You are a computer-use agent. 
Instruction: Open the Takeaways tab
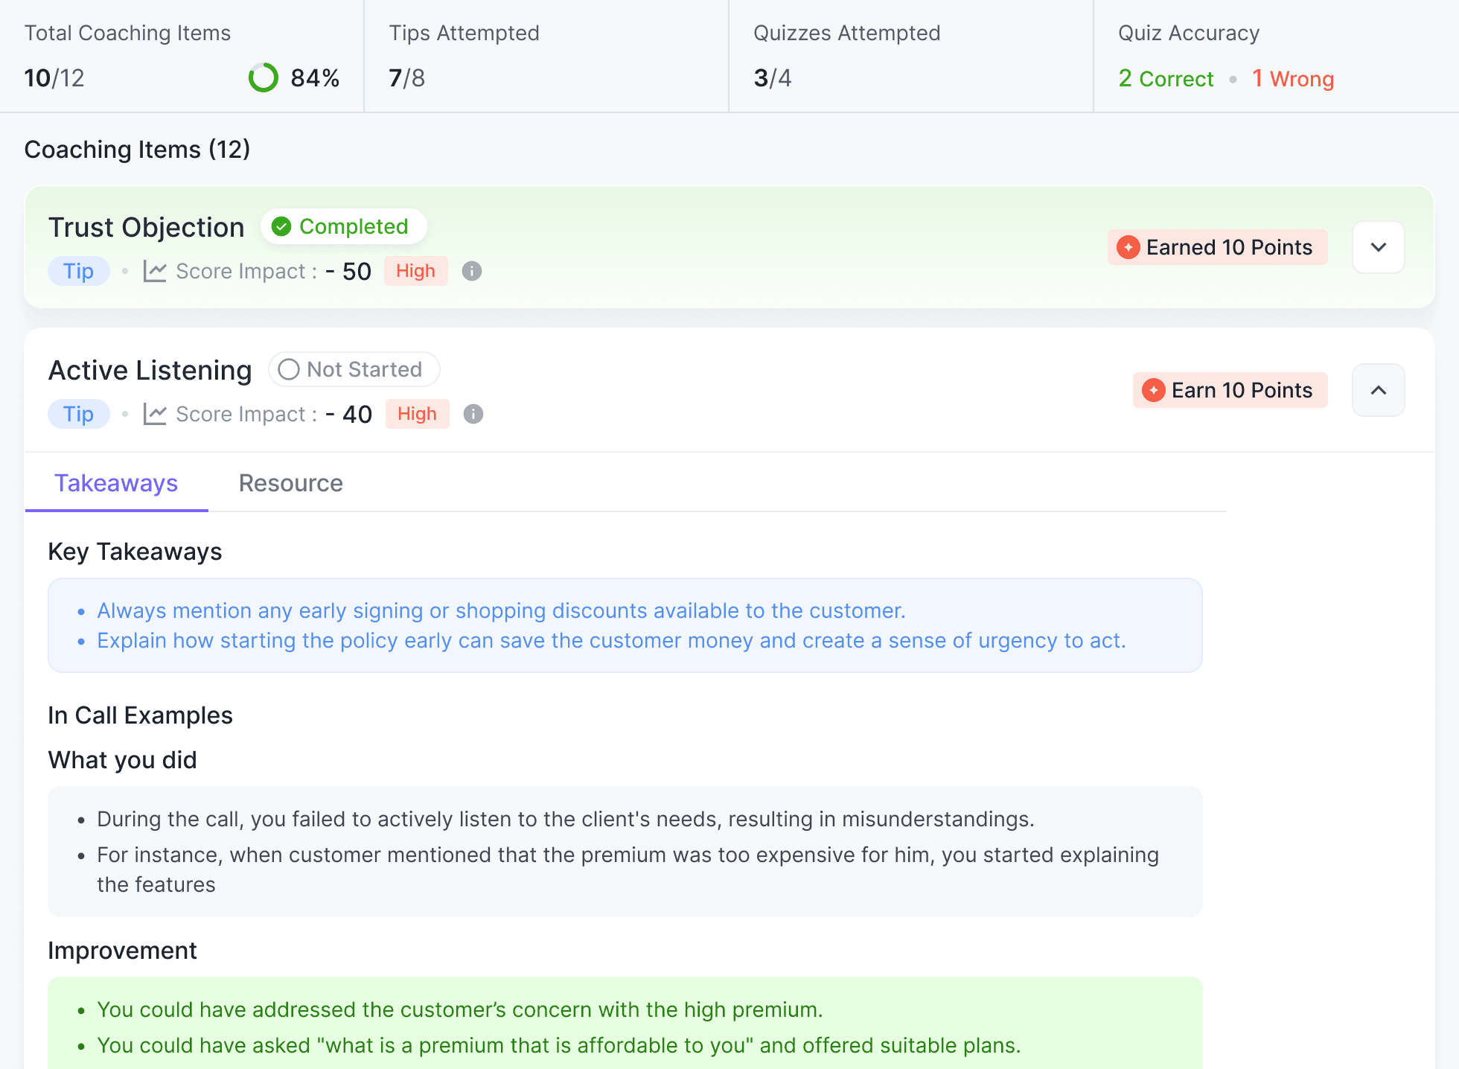(116, 483)
